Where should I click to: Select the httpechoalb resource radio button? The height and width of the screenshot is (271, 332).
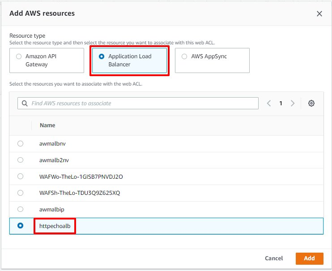[x=20, y=226]
